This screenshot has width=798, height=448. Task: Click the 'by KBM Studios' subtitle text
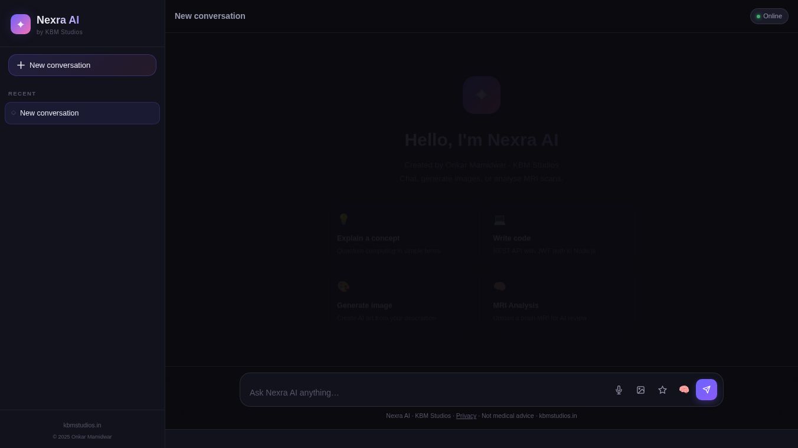[x=60, y=32]
